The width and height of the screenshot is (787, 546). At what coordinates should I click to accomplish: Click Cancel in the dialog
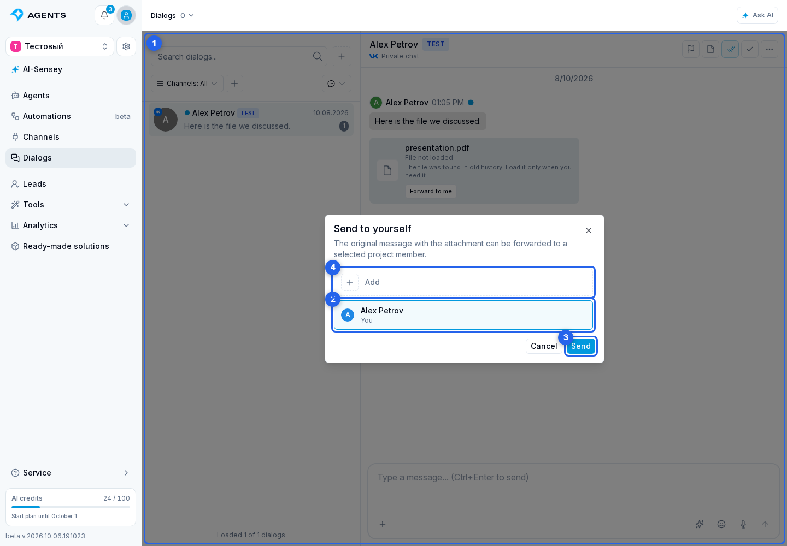point(544,346)
